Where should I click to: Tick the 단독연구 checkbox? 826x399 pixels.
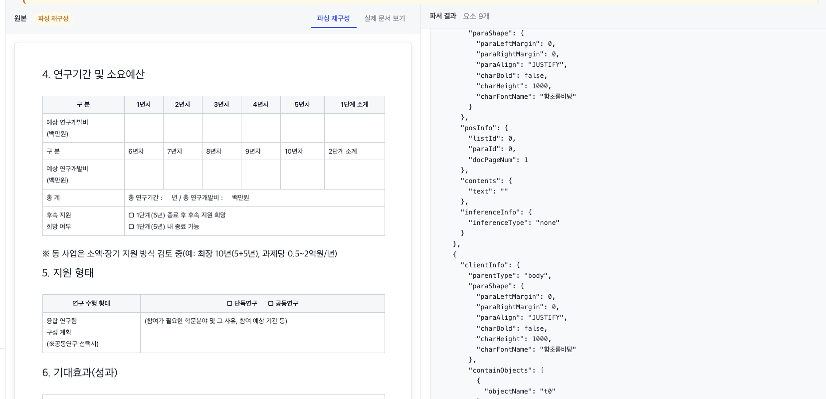click(x=229, y=303)
